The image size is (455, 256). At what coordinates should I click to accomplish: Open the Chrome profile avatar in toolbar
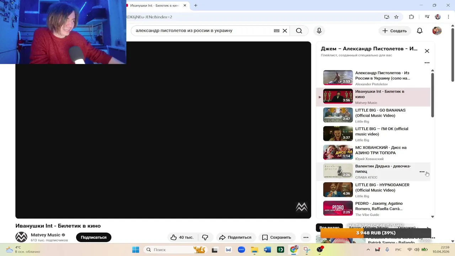[x=438, y=17]
